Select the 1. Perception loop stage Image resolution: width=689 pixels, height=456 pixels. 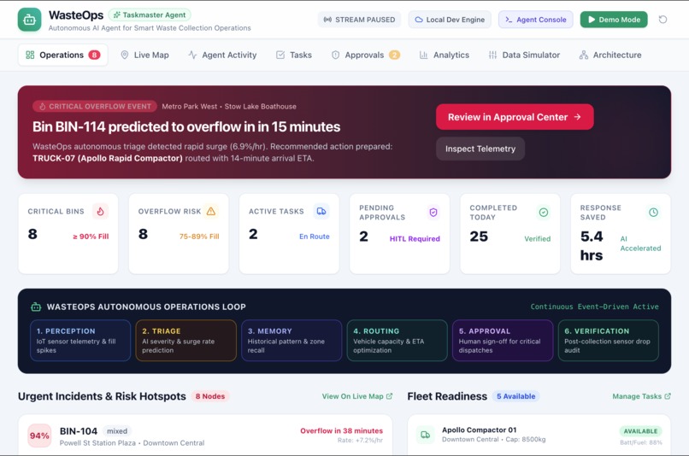80,341
